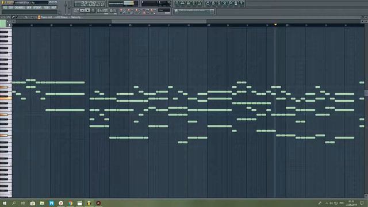Viewport: 368px width, 207px height.
Task: Click the orange piano roll channel icon
Action: tap(39, 17)
